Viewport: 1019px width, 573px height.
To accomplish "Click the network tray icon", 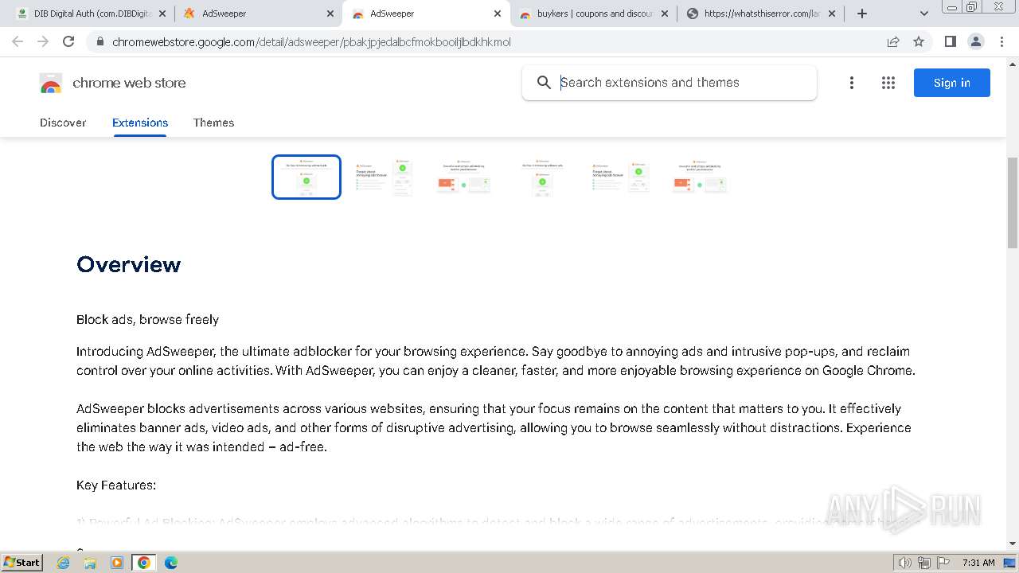I will click(923, 563).
